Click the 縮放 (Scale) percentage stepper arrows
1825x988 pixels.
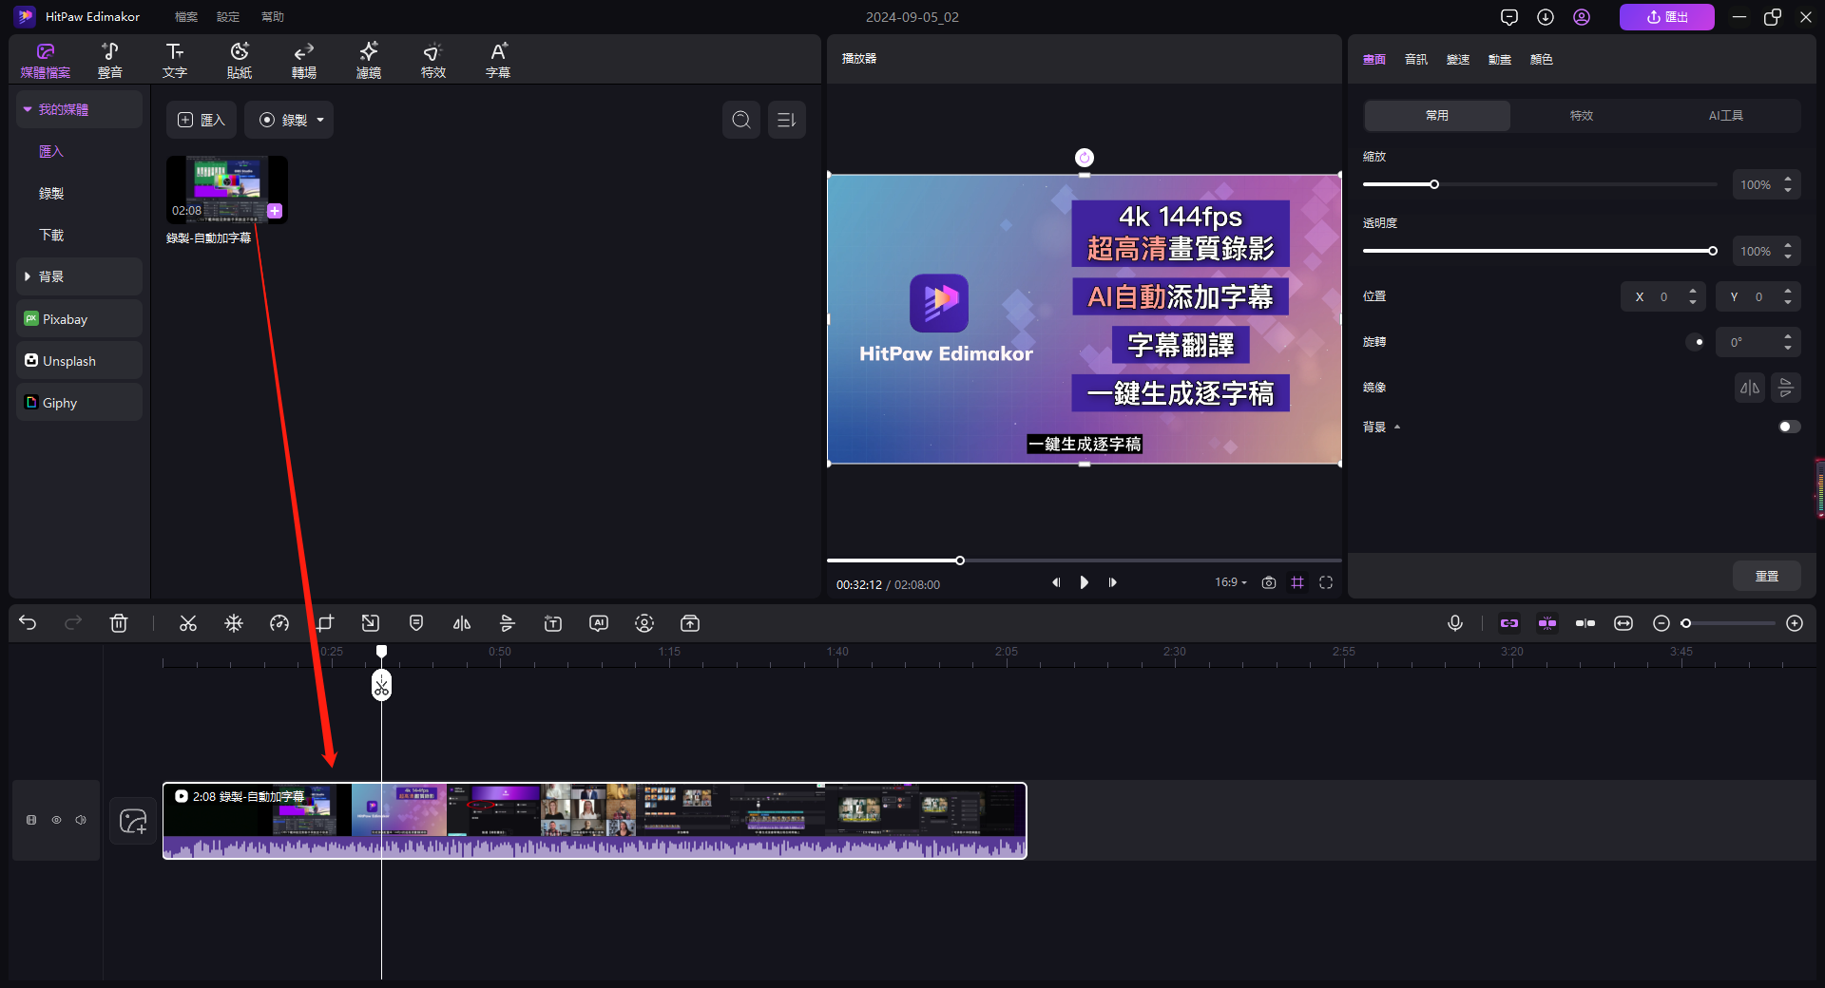click(x=1788, y=184)
